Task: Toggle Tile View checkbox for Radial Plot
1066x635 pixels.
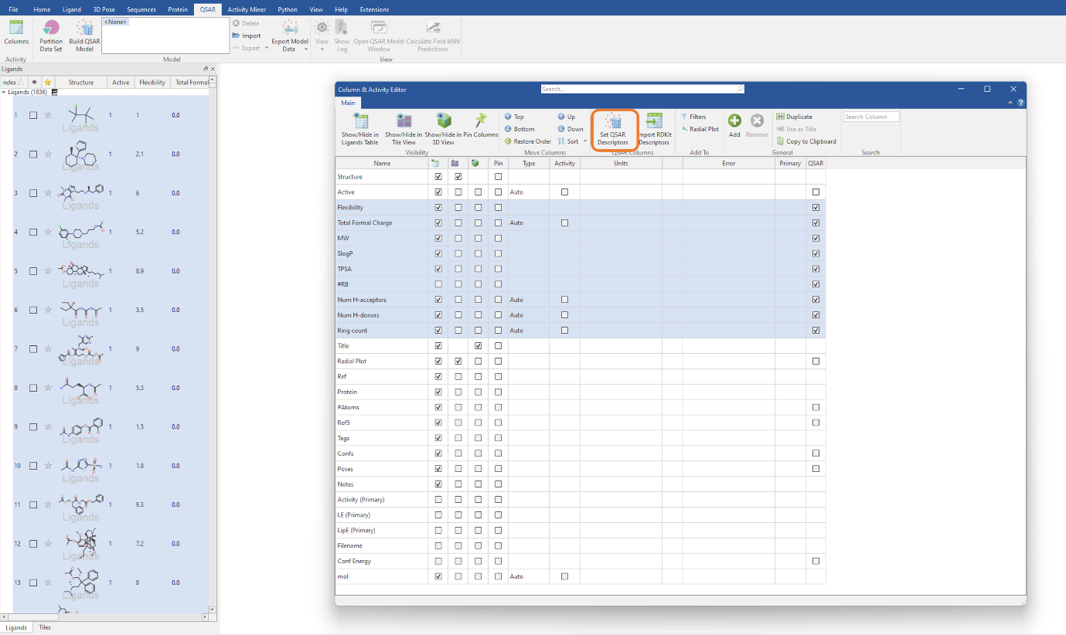Action: tap(458, 361)
